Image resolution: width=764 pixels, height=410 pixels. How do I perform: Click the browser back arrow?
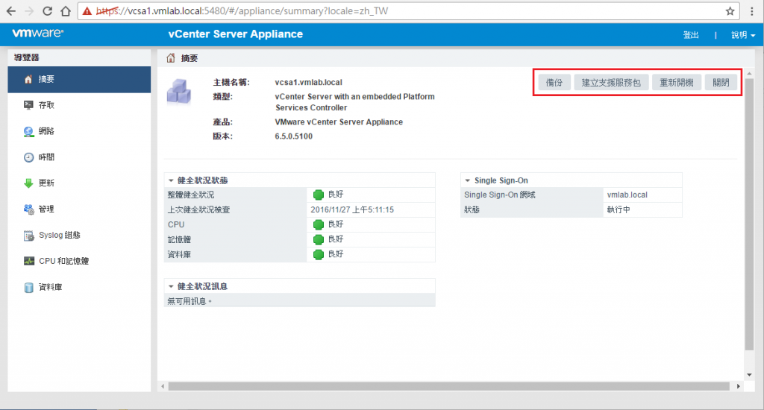coord(10,11)
